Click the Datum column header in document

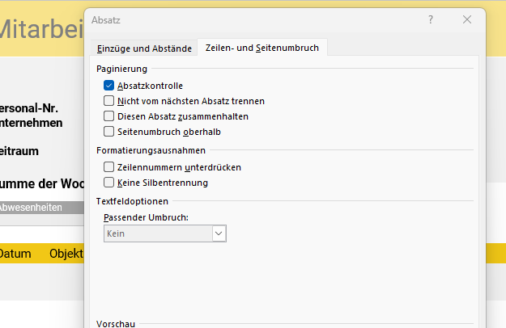(x=15, y=254)
